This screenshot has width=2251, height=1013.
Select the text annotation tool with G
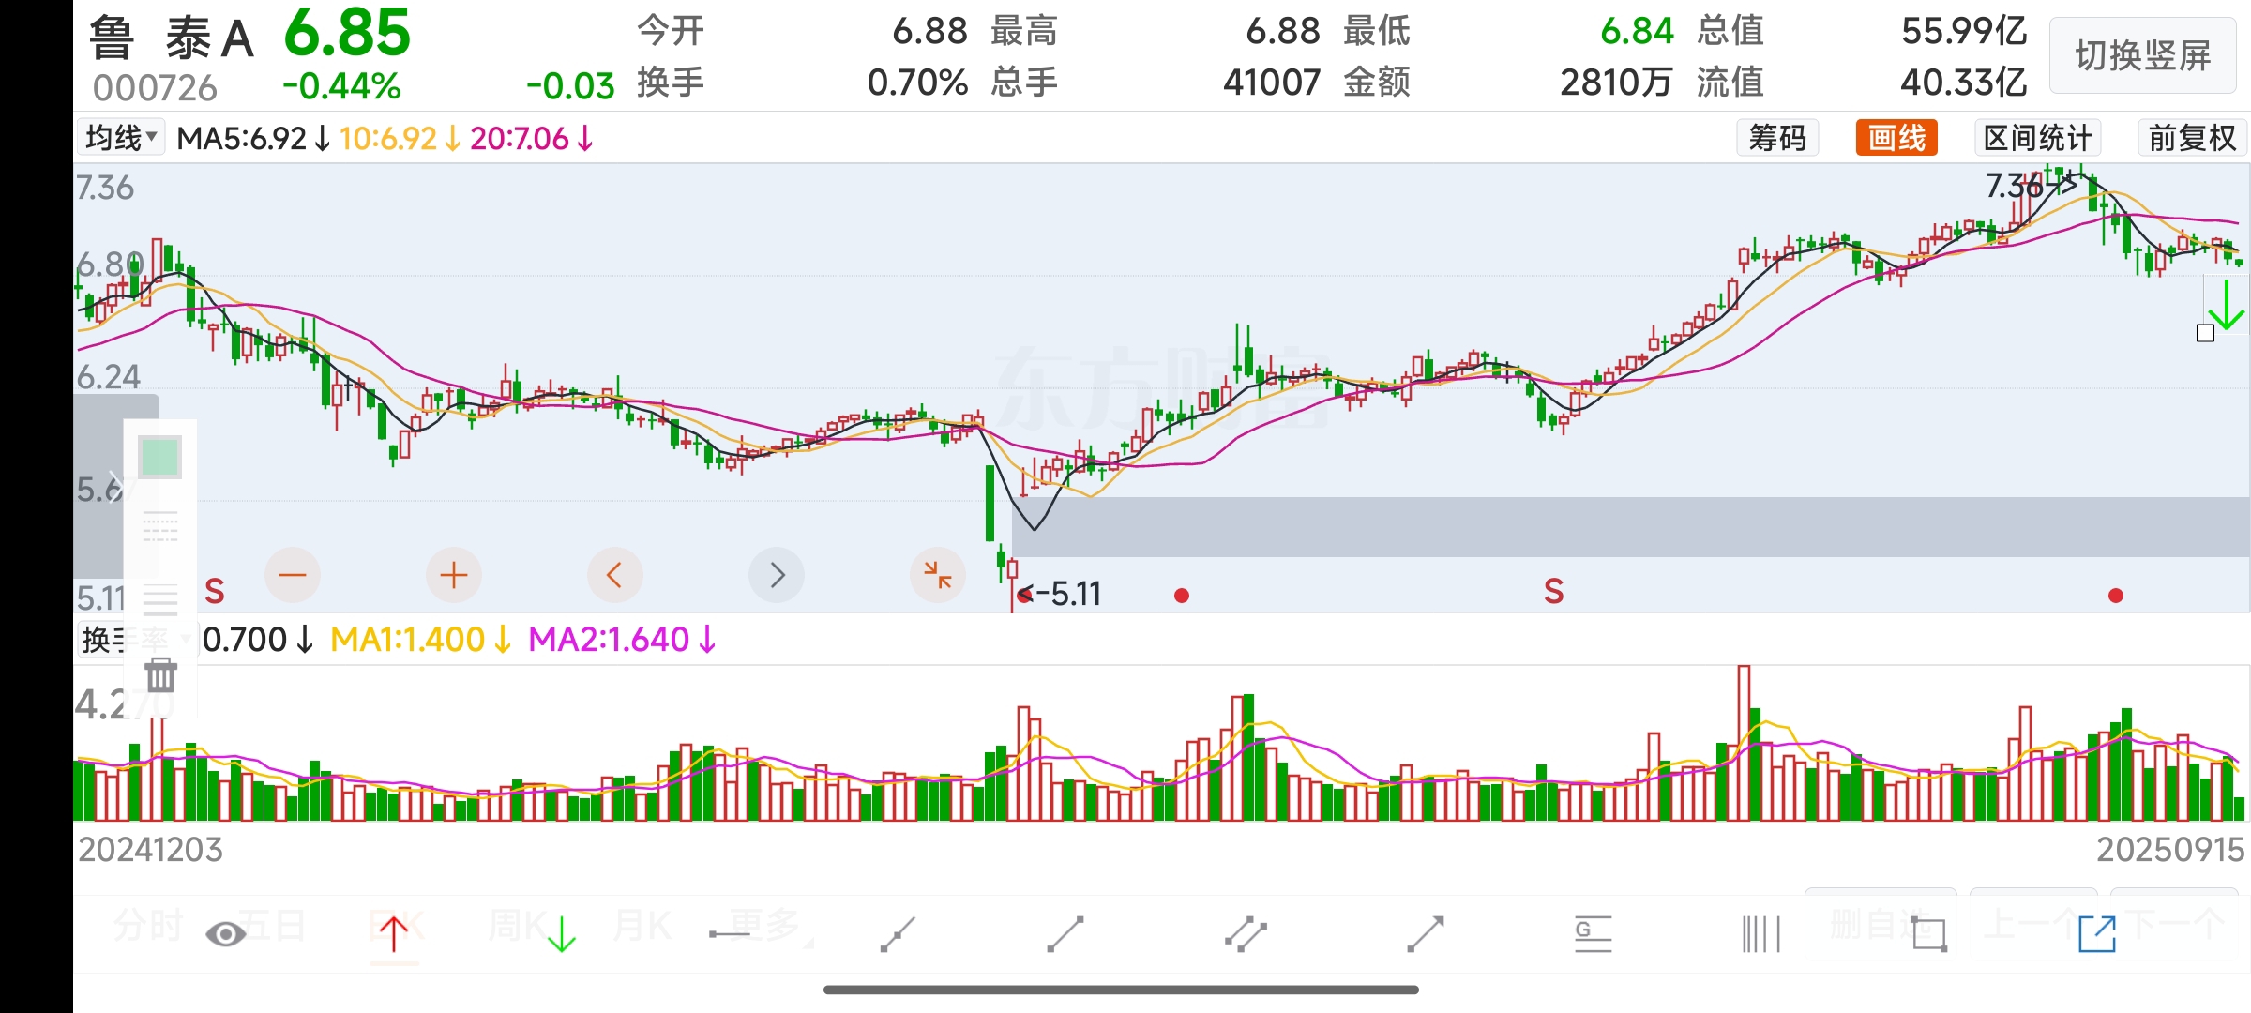point(1593,934)
